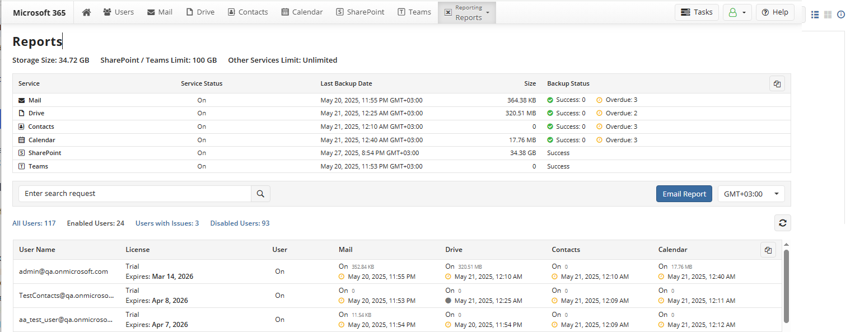
Task: Click the Storage Size: 34.72 GB text
Action: (x=51, y=60)
